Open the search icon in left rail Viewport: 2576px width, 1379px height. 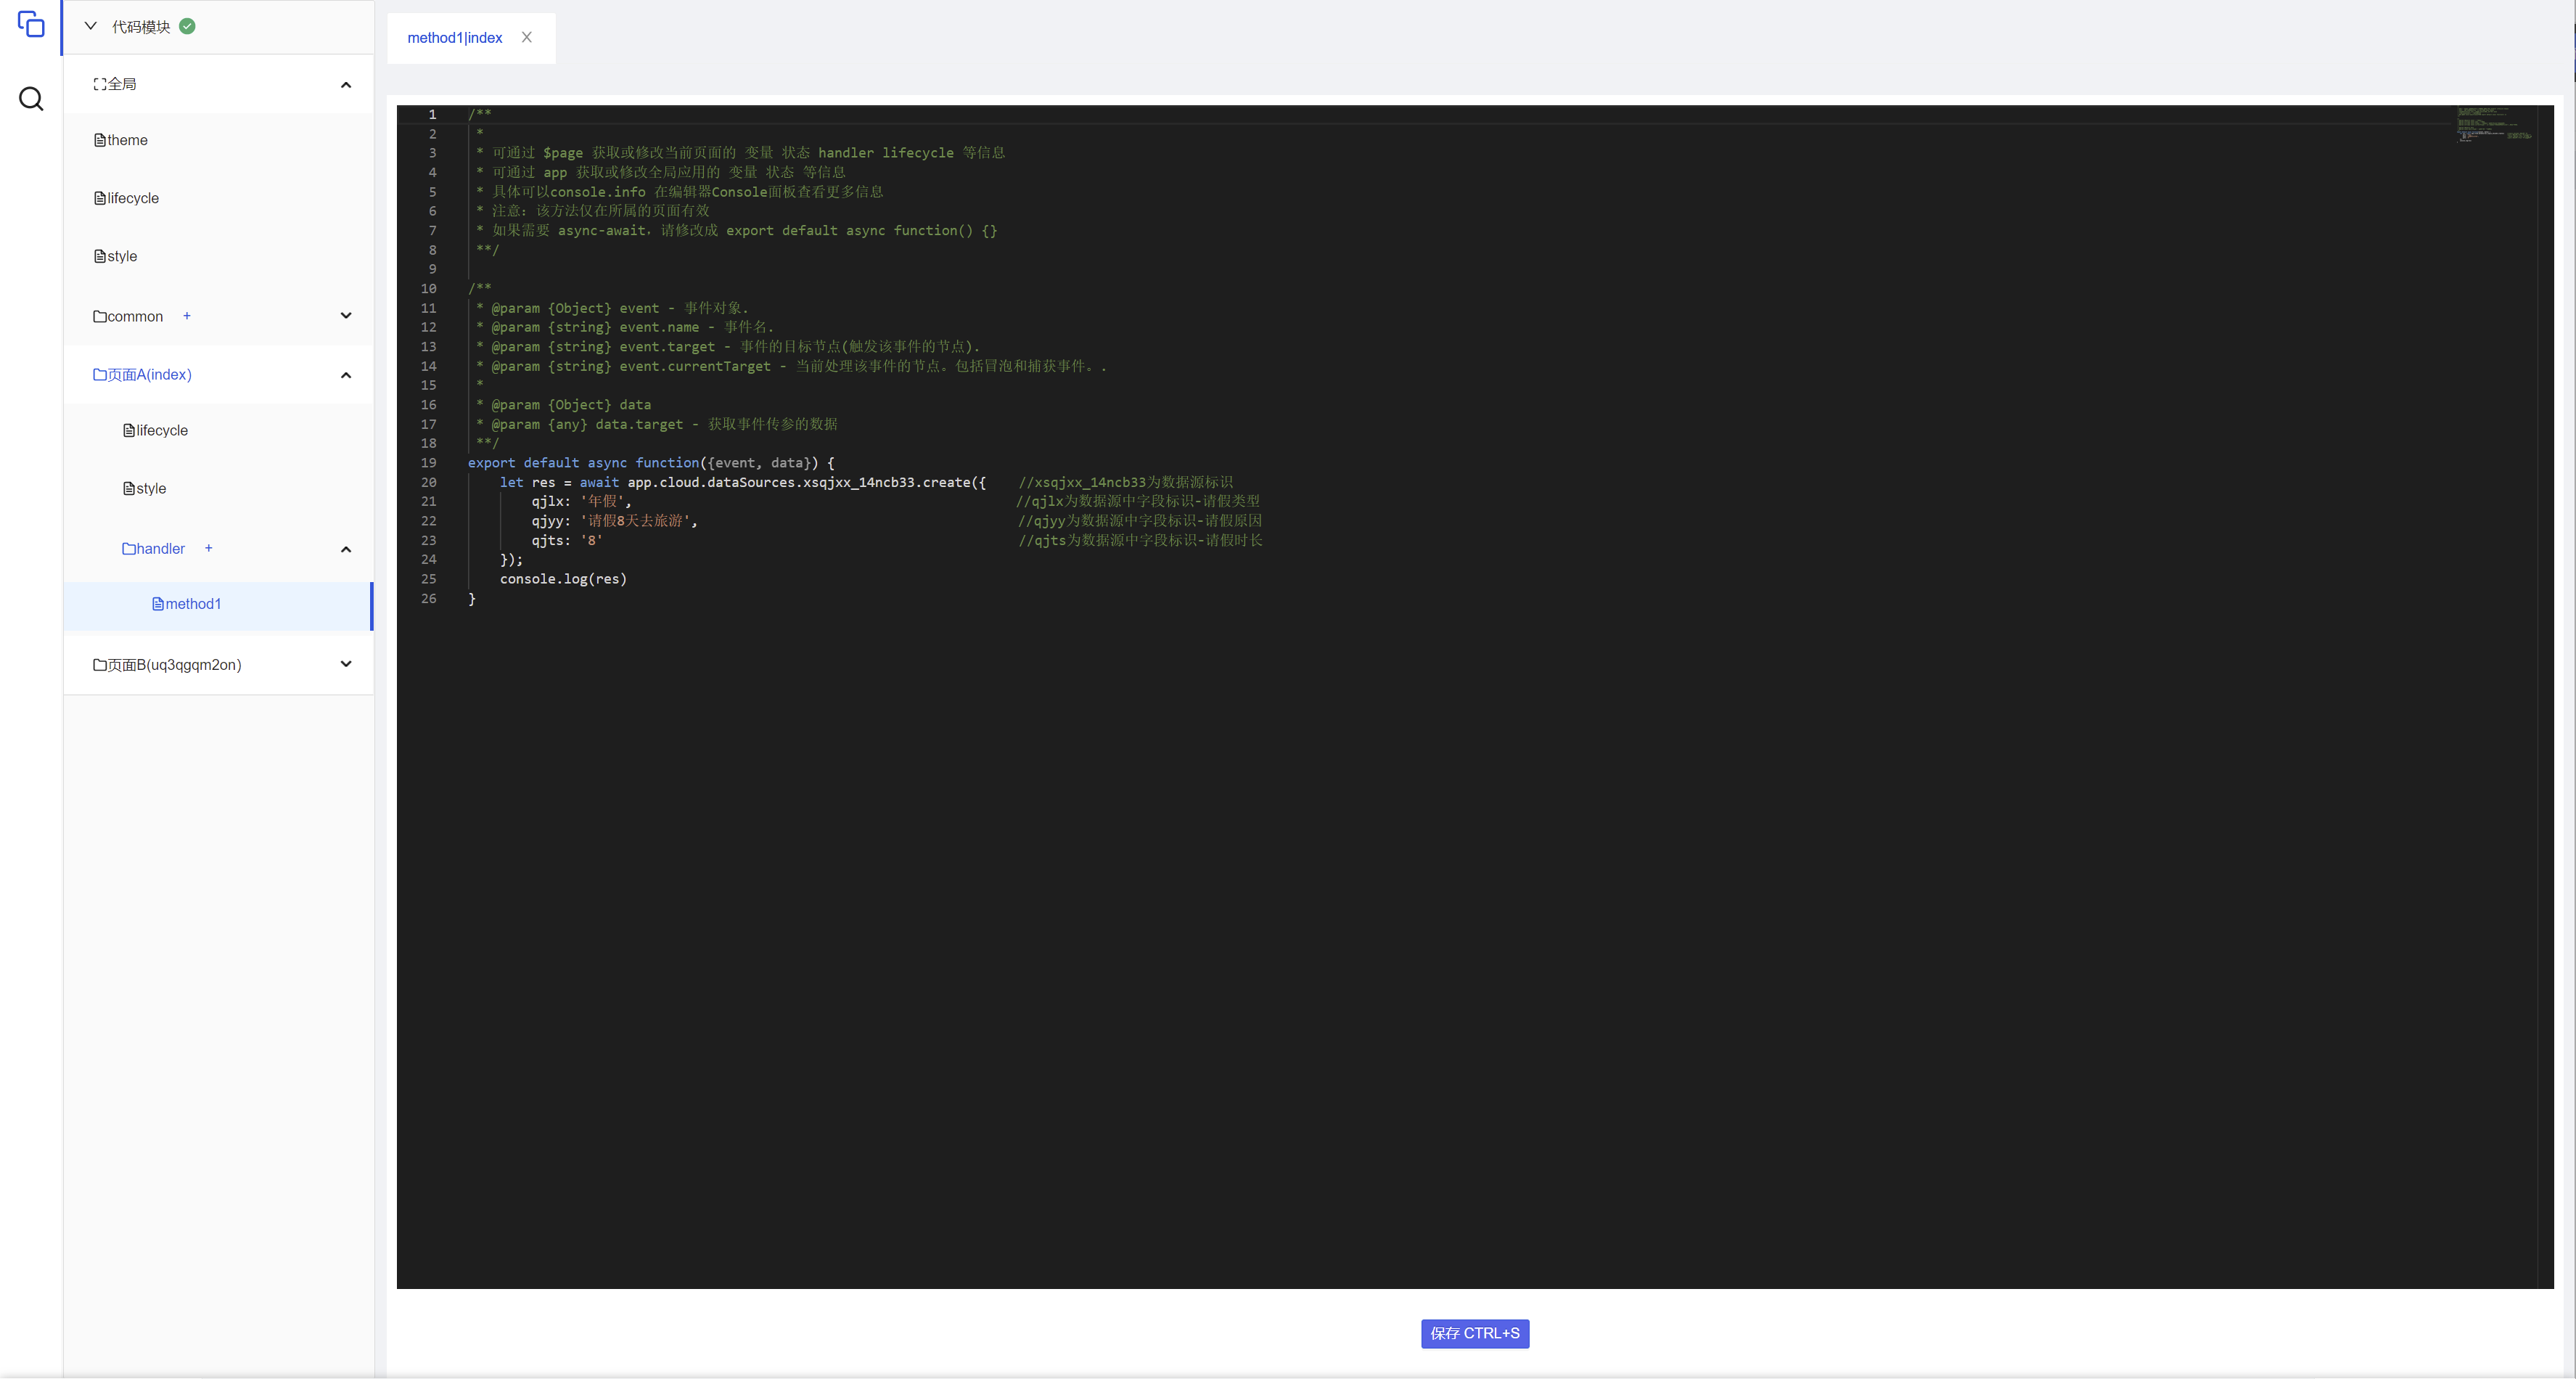[x=31, y=98]
